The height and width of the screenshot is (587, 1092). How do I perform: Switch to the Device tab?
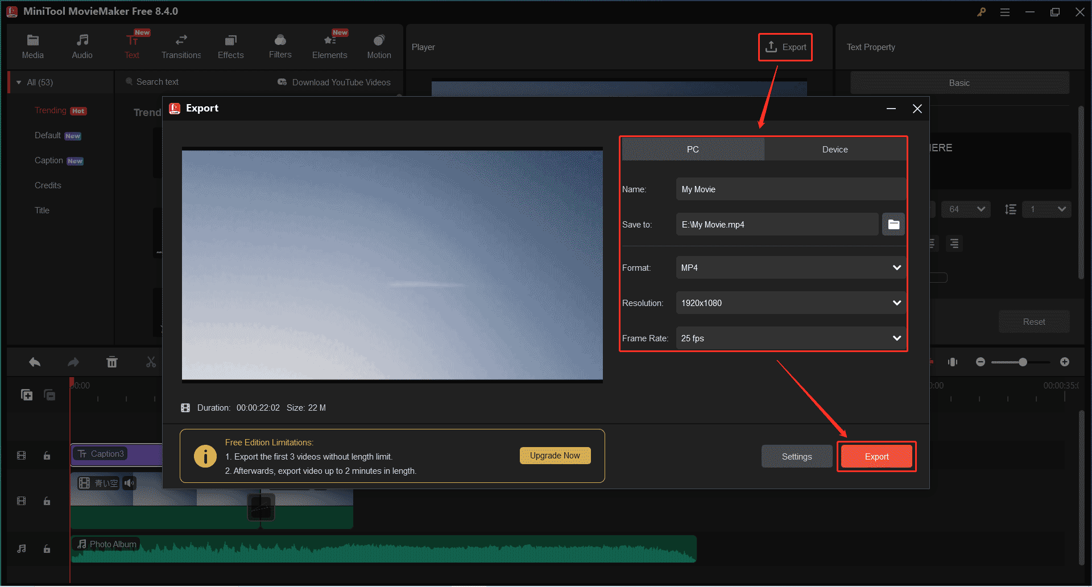point(835,149)
